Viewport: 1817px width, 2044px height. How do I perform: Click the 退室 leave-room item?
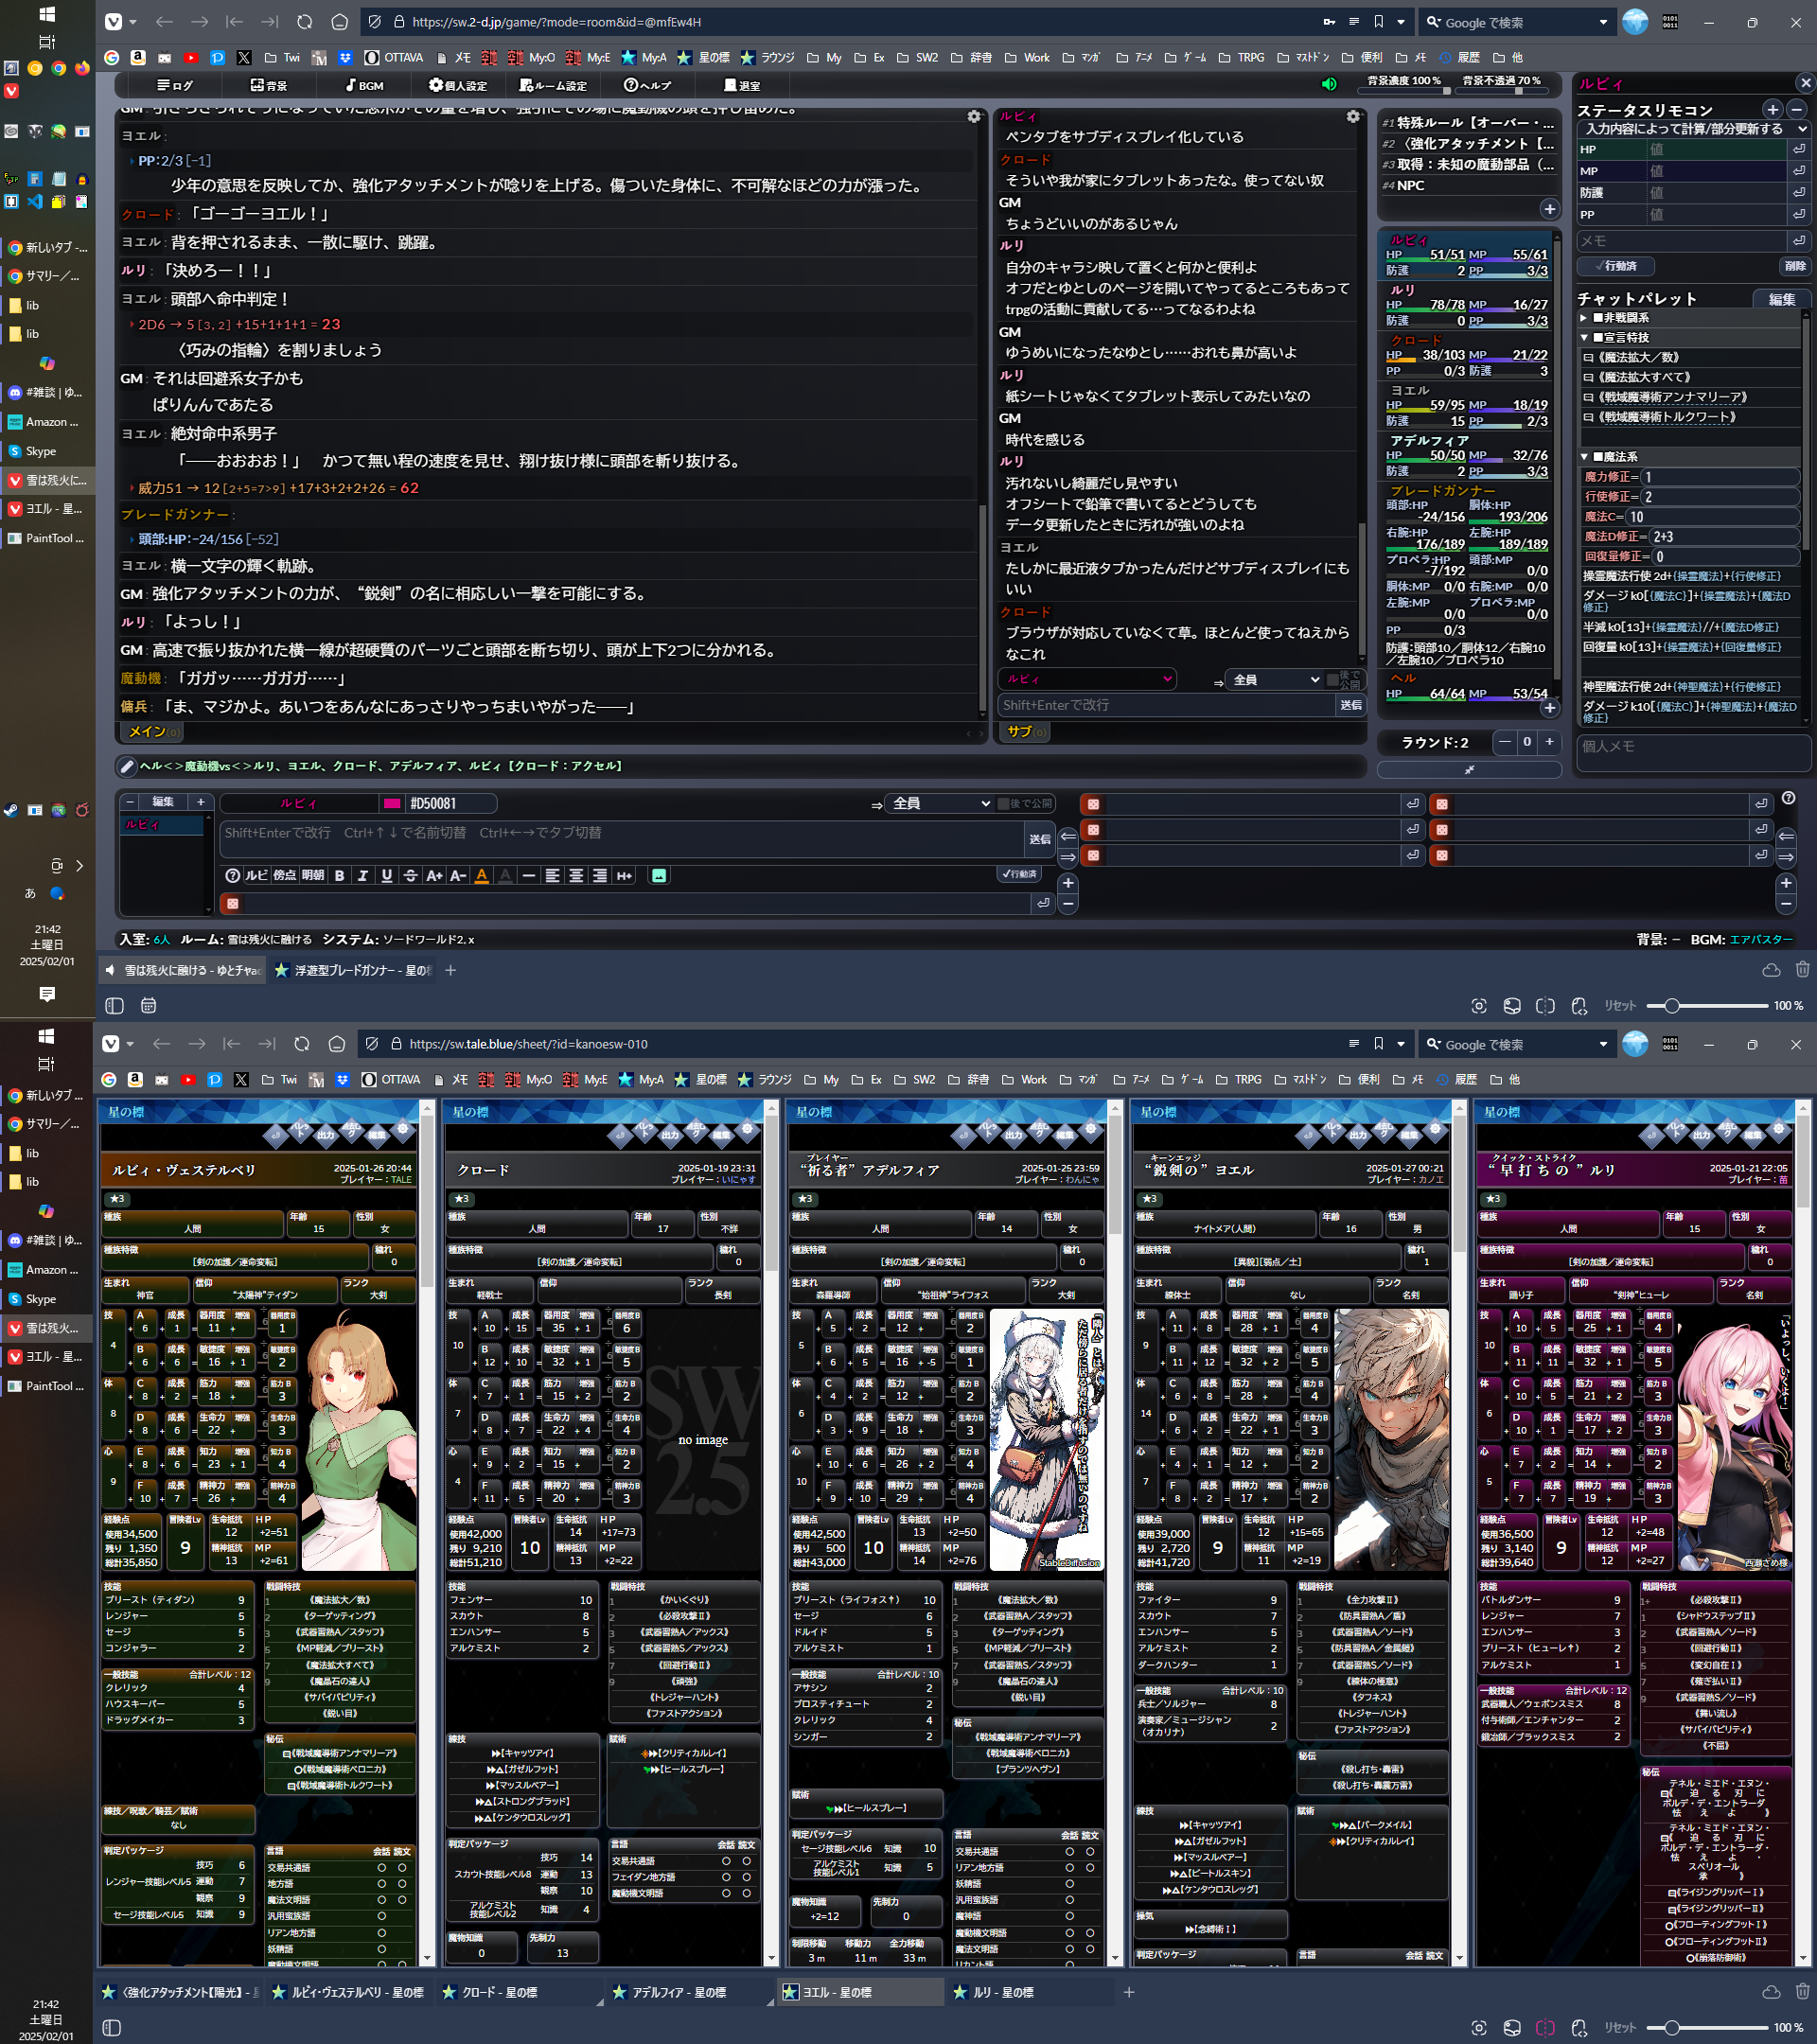point(742,86)
